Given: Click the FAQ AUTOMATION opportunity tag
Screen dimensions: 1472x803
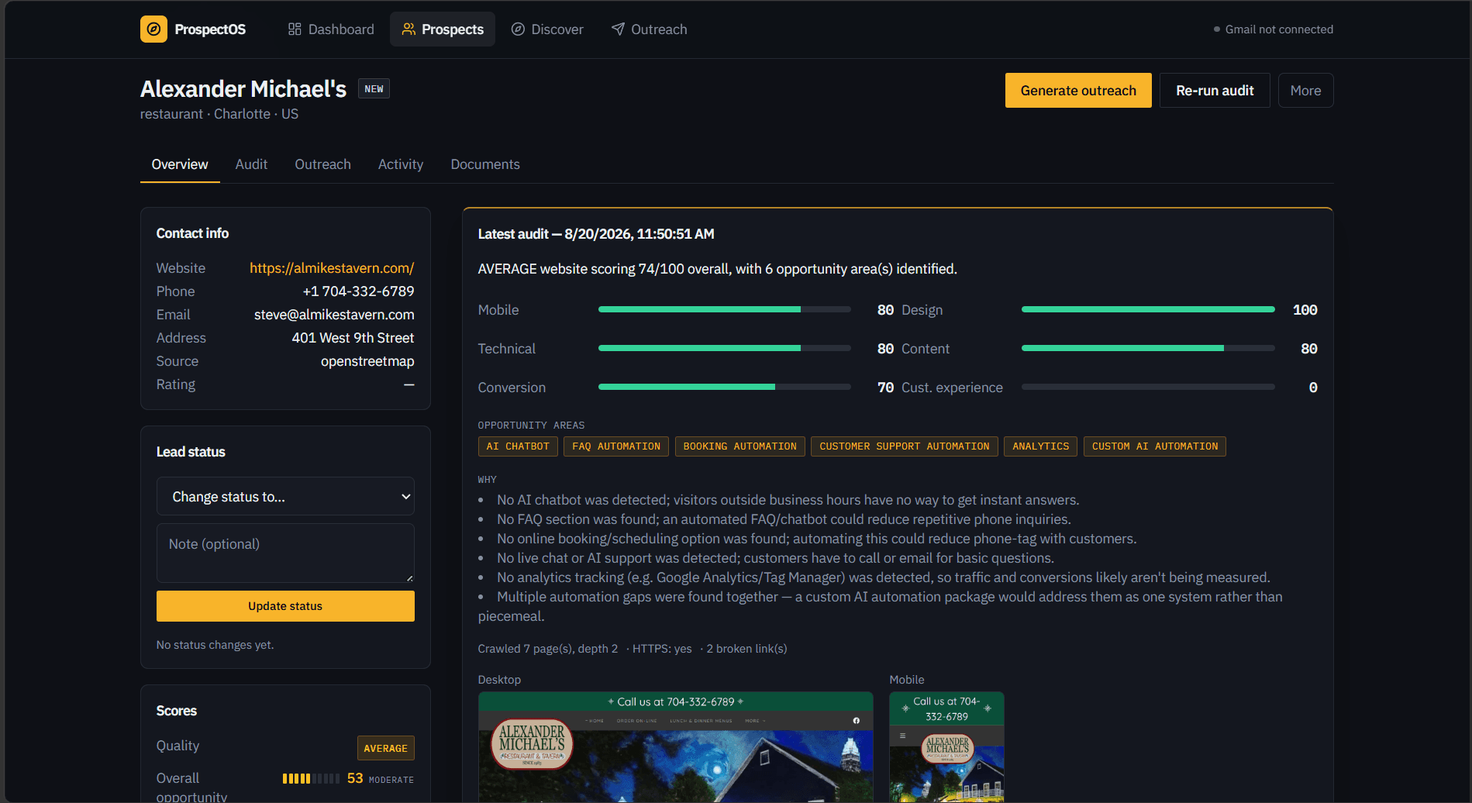Looking at the screenshot, I should (x=616, y=446).
